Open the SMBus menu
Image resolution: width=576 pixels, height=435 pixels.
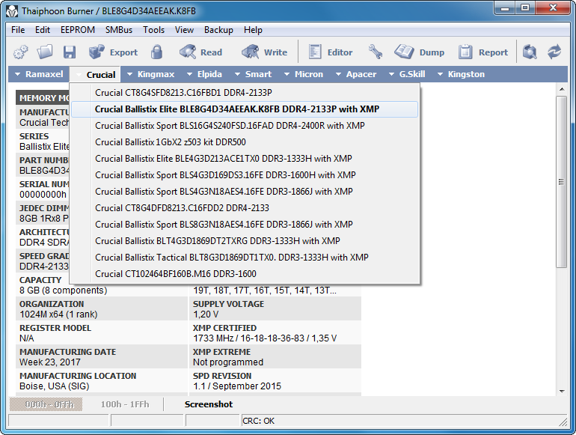tap(119, 30)
